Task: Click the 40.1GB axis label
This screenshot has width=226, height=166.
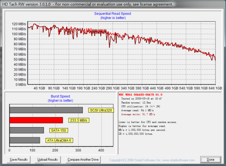Action: tap(39, 88)
